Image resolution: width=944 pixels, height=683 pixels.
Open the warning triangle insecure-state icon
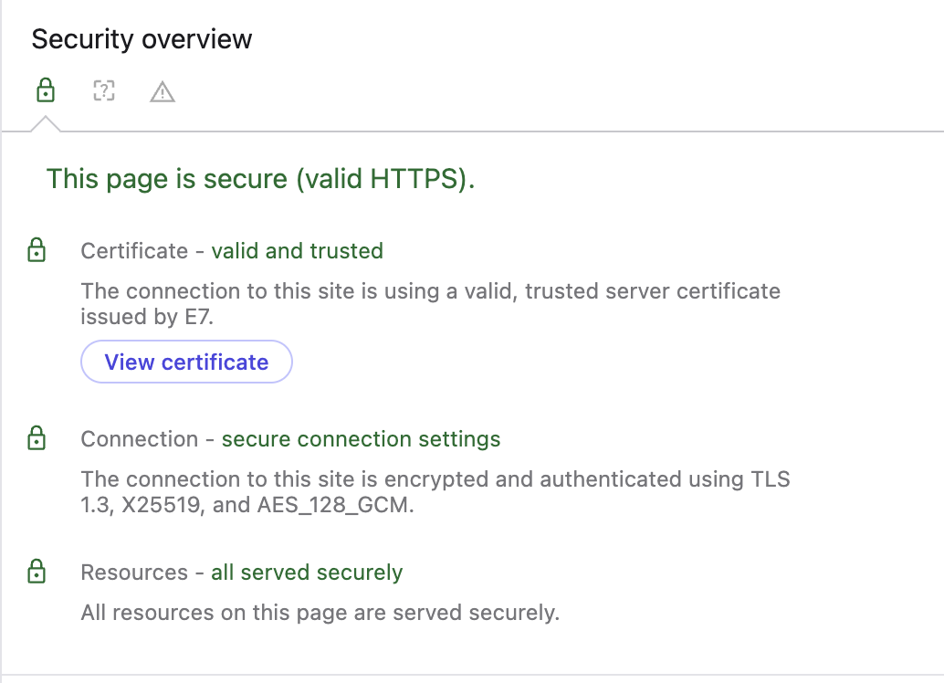click(163, 91)
